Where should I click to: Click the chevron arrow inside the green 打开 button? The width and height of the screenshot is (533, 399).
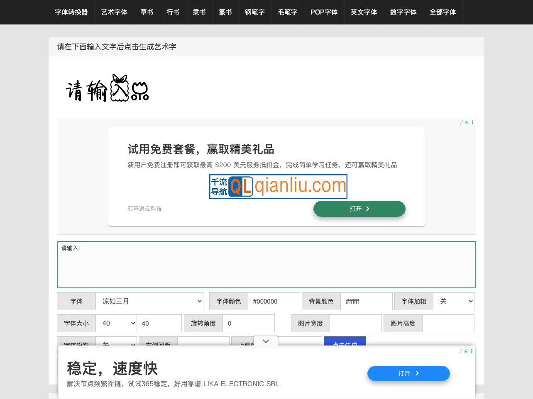[x=367, y=209]
